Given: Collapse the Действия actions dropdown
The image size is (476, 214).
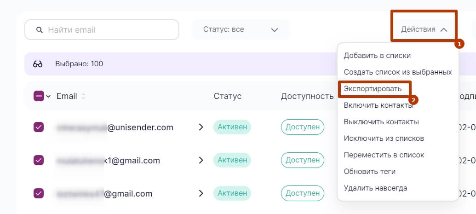Looking at the screenshot, I should tap(424, 29).
